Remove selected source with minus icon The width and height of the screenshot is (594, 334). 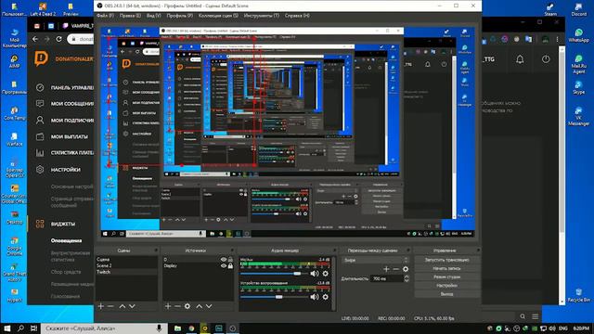[x=177, y=306]
